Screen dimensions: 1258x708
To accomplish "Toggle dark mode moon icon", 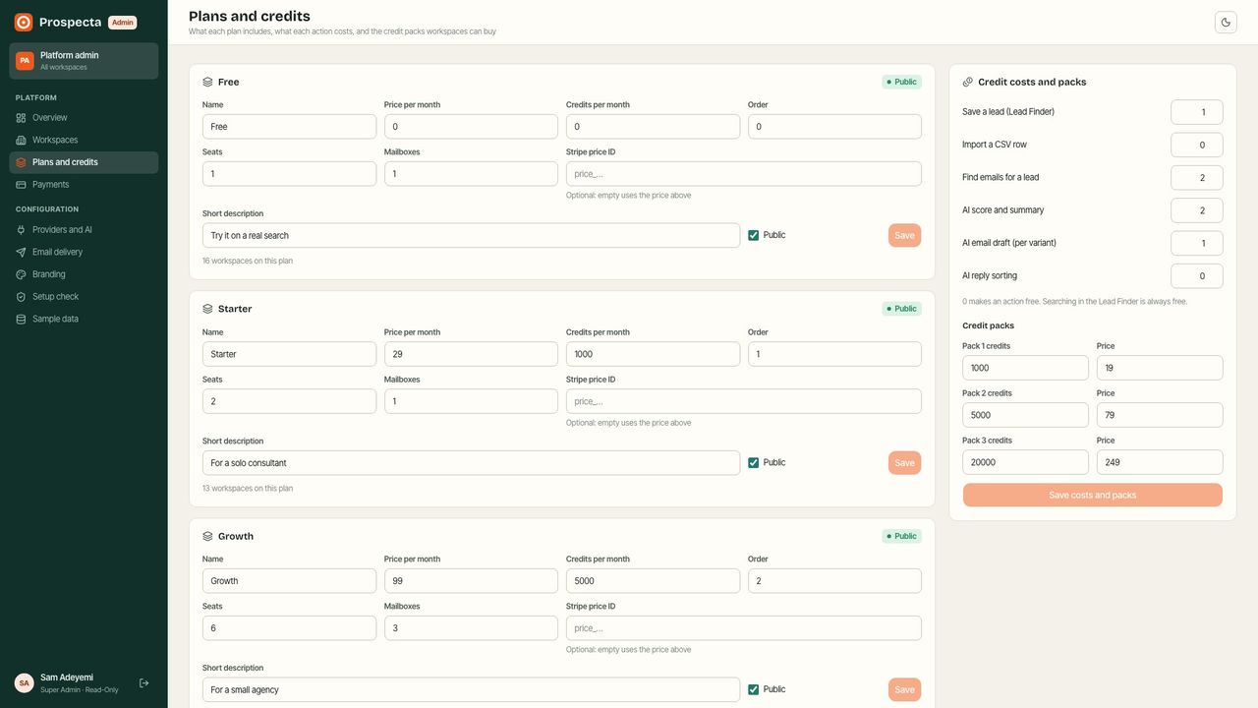I will [1226, 22].
